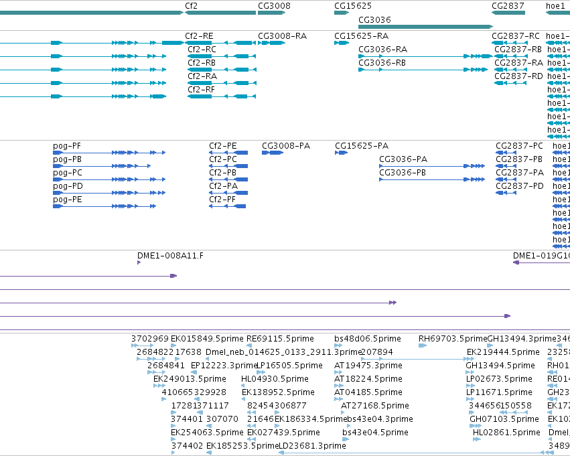
Task: Select the pog-PB protein feature
Action: [x=102, y=166]
